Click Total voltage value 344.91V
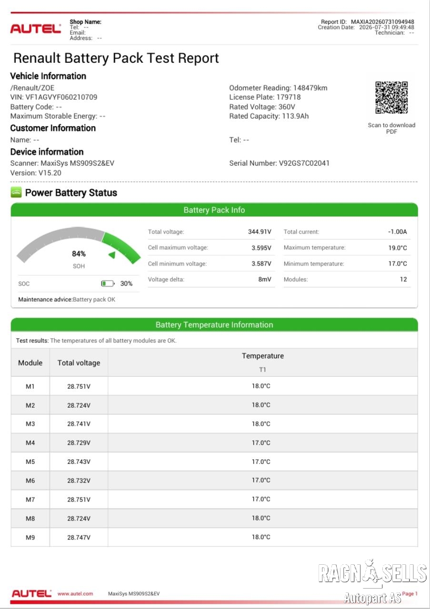The width and height of the screenshot is (430, 609). [260, 232]
